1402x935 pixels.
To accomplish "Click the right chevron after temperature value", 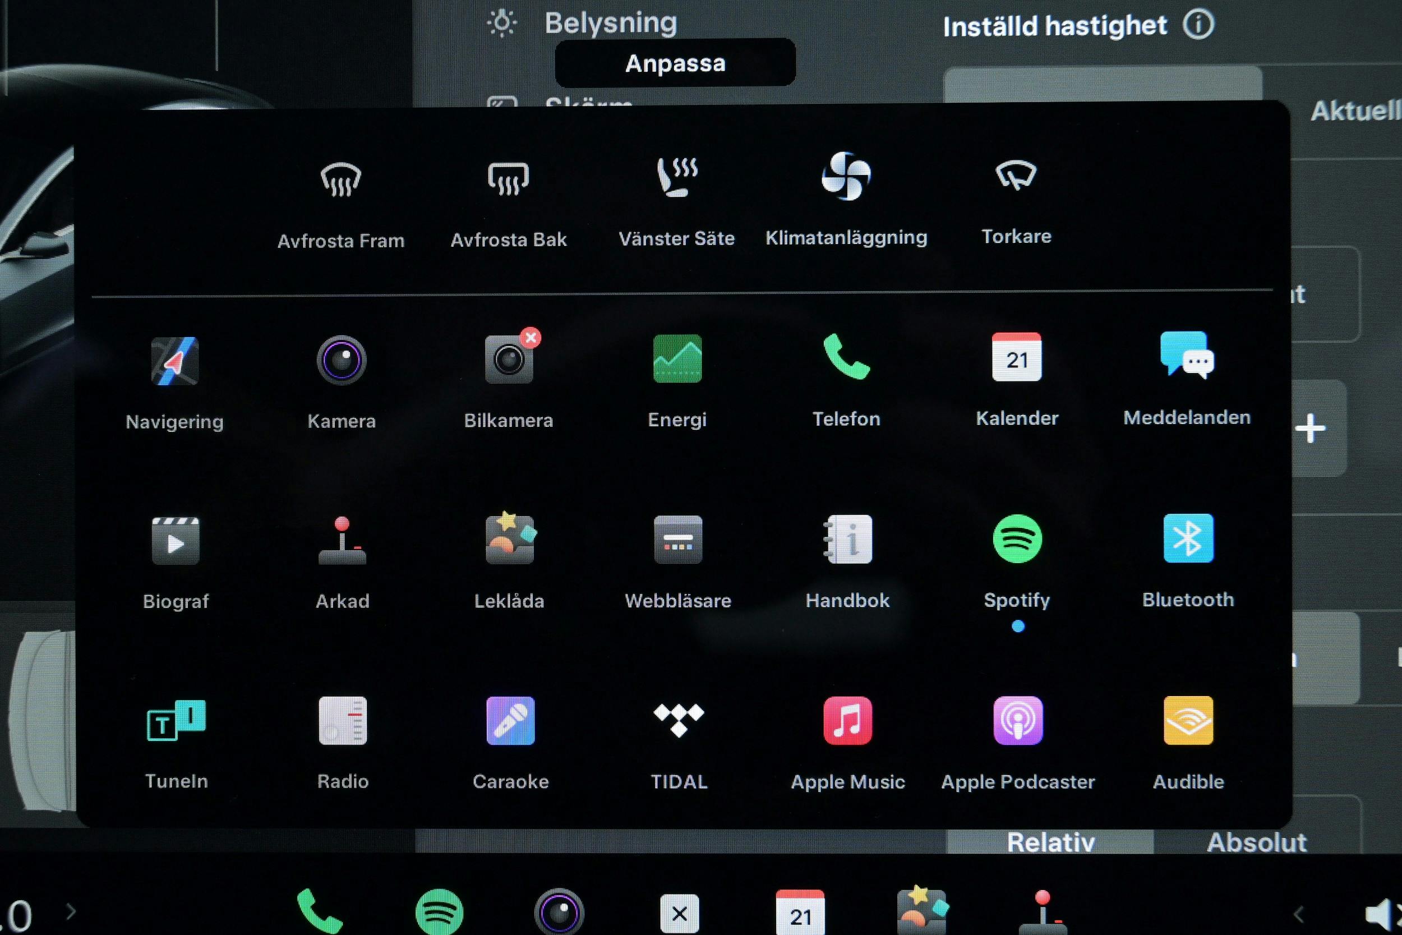I will click(71, 911).
